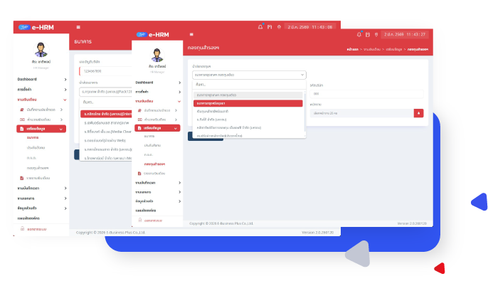
Task: Choose gray ธนาคารกรุงเทพ กองทุนเดี่ยว list option
Action: click(x=248, y=95)
